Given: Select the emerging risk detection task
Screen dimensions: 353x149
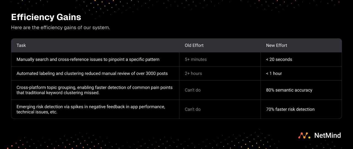Looking at the screenshot, I should pos(91,109).
